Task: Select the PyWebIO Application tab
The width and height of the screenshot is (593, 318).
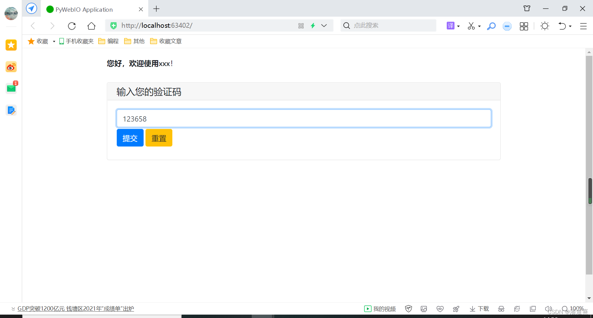Action: pyautogui.click(x=95, y=9)
